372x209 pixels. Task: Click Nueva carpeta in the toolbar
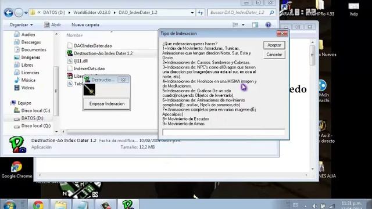[85, 24]
